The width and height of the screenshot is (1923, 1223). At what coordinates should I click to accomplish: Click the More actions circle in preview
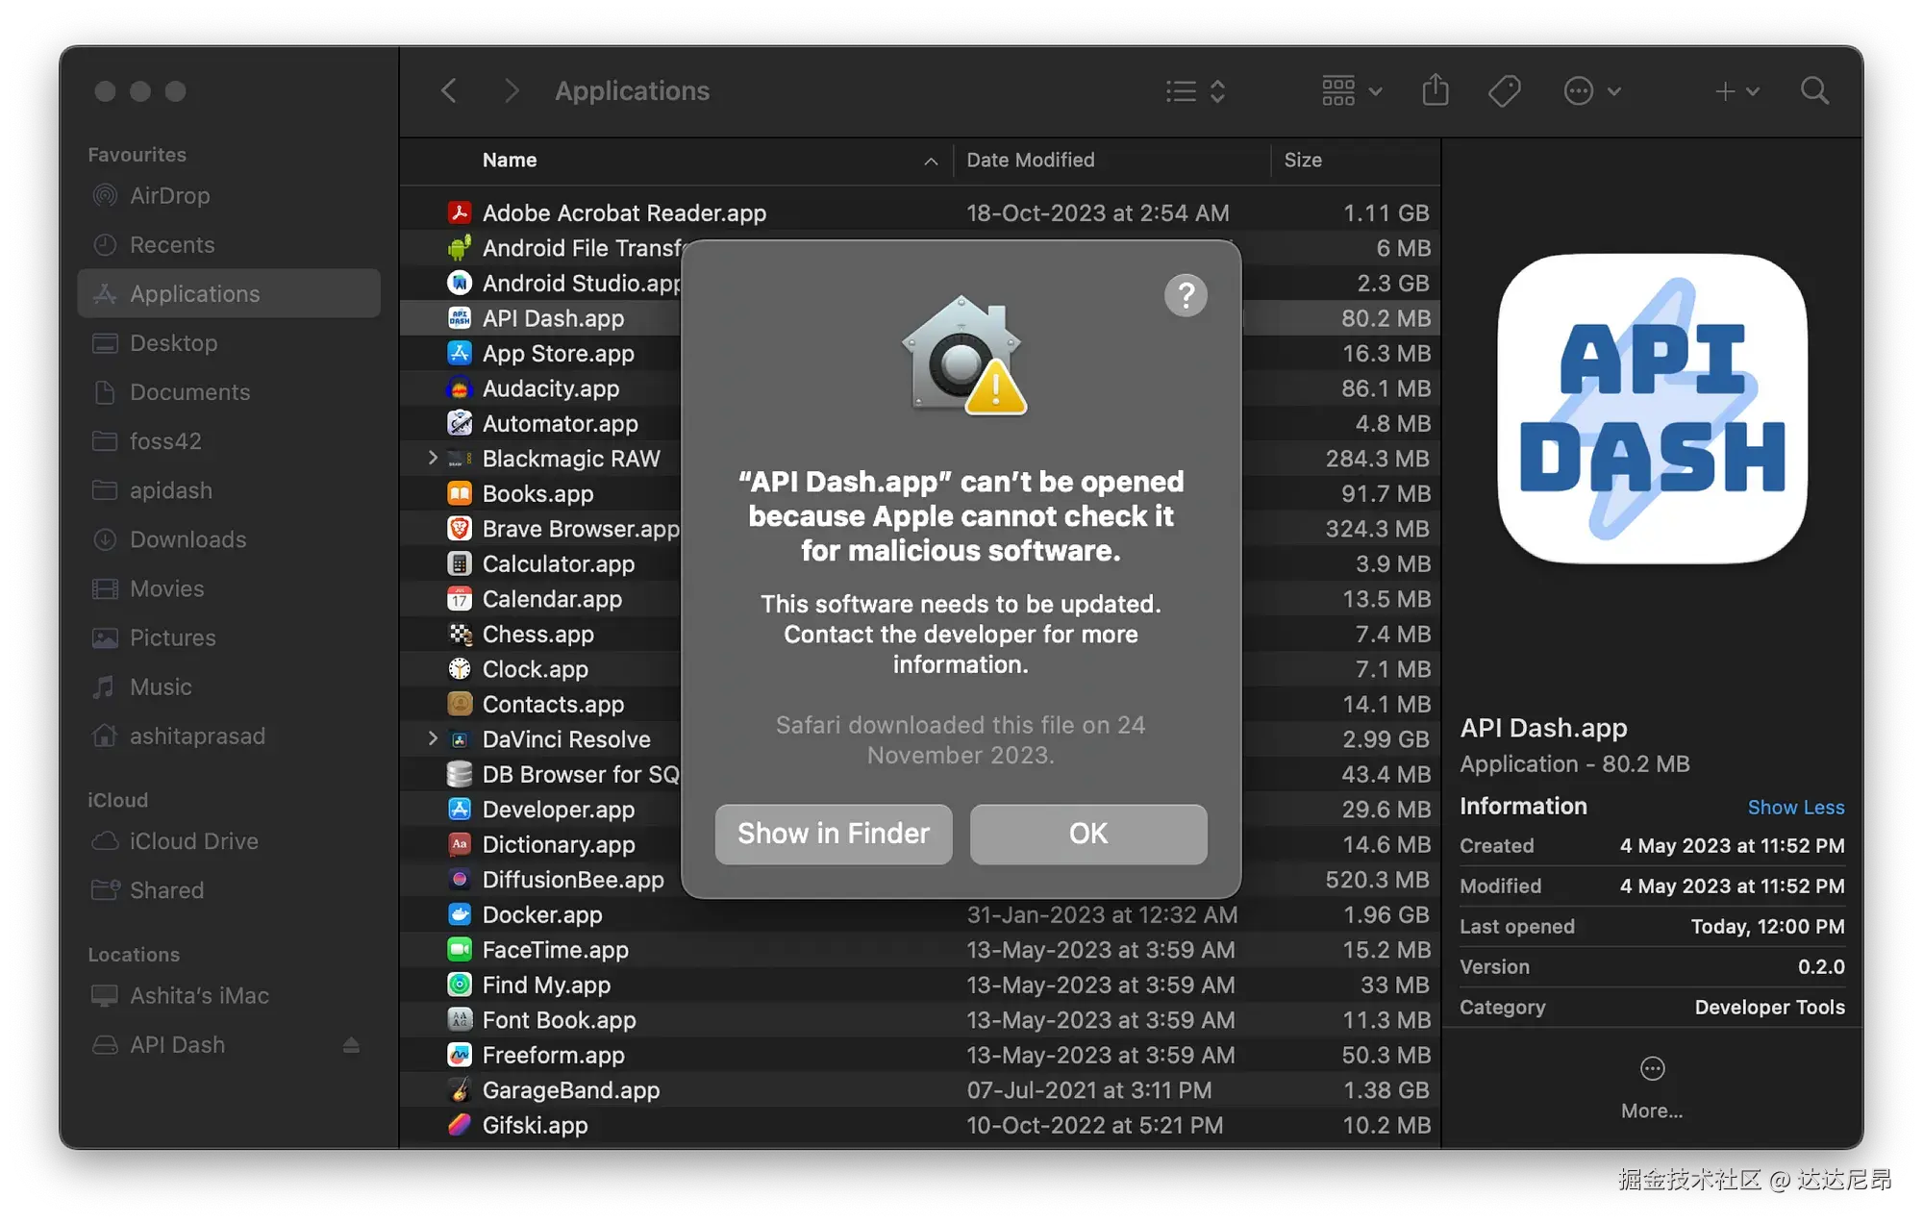point(1652,1069)
